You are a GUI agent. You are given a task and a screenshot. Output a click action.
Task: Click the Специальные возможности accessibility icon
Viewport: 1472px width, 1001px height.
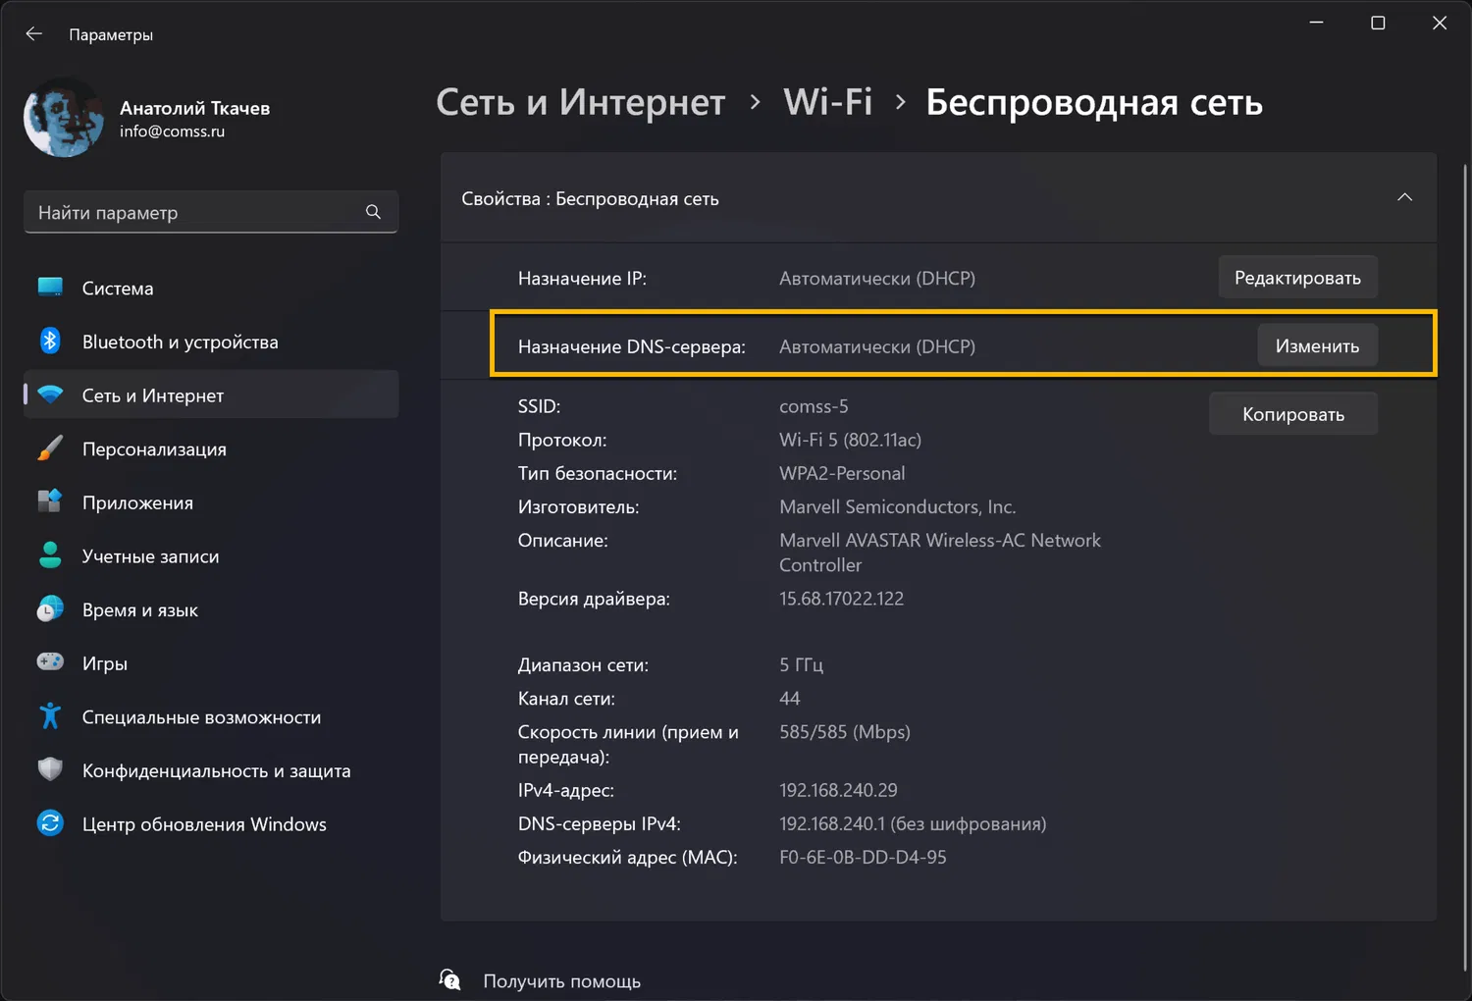[50, 716]
